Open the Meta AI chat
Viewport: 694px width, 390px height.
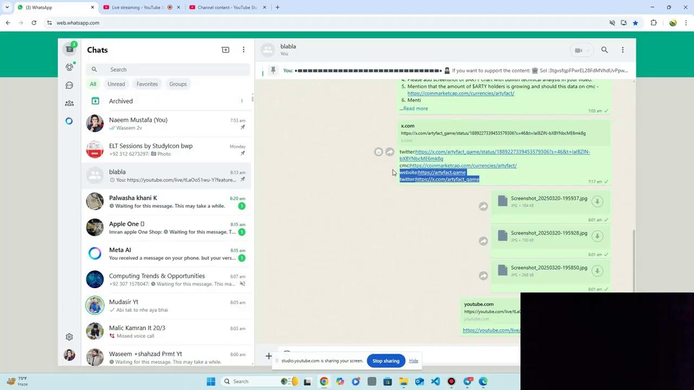point(166,253)
